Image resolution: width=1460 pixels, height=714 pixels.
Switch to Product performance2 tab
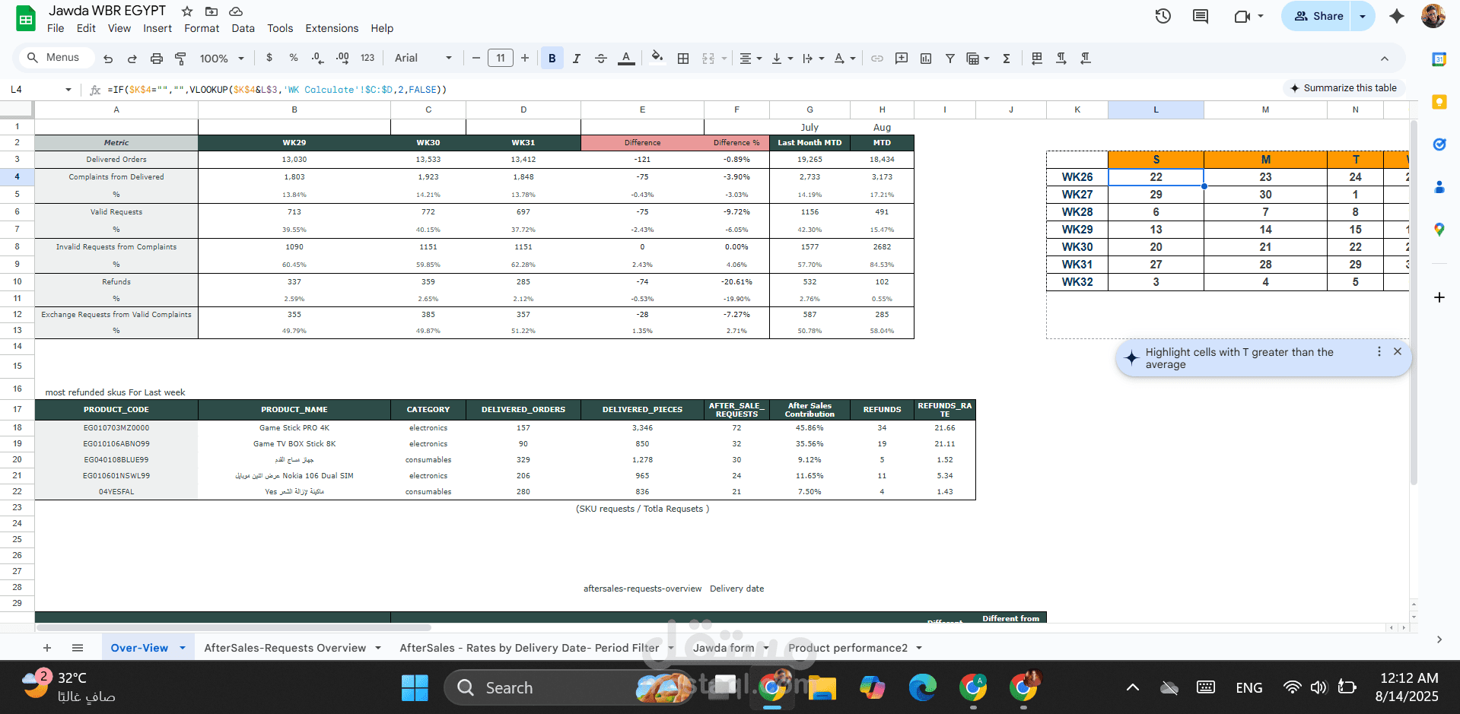[x=848, y=648]
